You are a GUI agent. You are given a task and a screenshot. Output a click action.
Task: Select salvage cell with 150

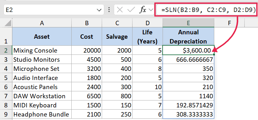(x=117, y=105)
